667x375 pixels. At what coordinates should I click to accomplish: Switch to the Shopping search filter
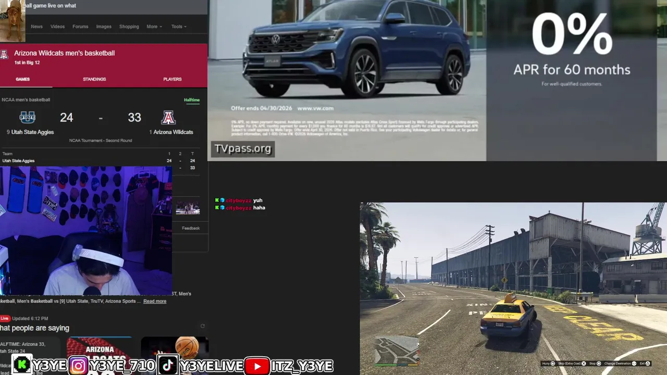click(x=129, y=27)
